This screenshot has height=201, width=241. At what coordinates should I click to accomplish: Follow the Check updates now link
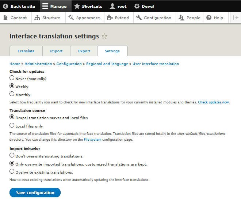click(213, 102)
